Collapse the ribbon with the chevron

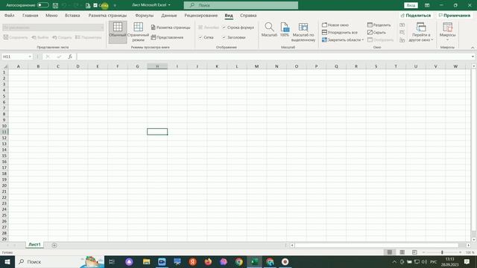tap(473, 48)
